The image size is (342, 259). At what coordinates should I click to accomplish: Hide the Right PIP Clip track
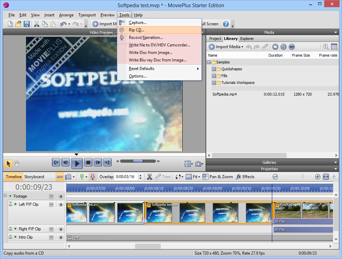pyautogui.click(x=61, y=229)
